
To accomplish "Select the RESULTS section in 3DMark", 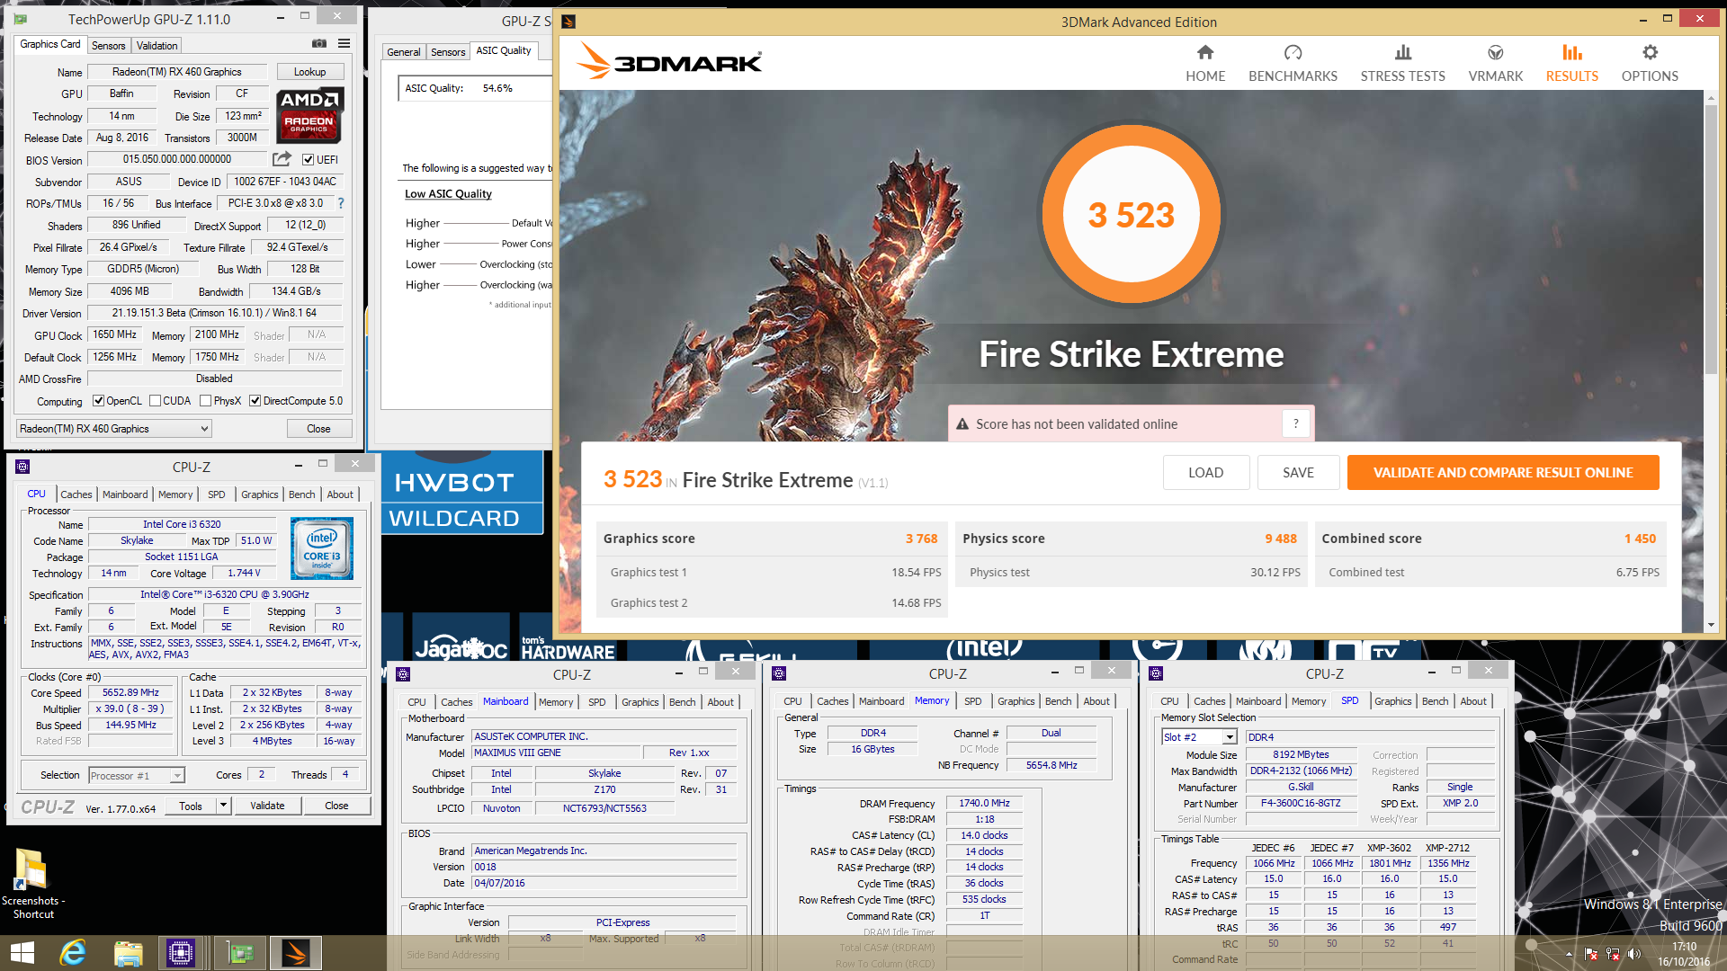I will (x=1571, y=64).
